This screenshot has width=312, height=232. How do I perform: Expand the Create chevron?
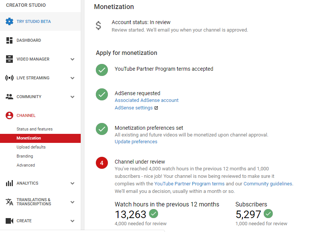coord(72,221)
